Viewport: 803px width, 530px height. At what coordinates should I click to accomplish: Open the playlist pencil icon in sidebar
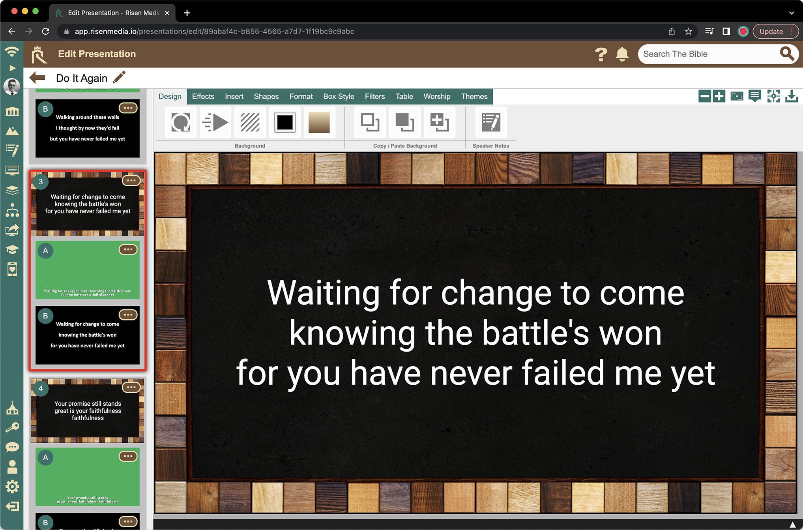pos(12,150)
